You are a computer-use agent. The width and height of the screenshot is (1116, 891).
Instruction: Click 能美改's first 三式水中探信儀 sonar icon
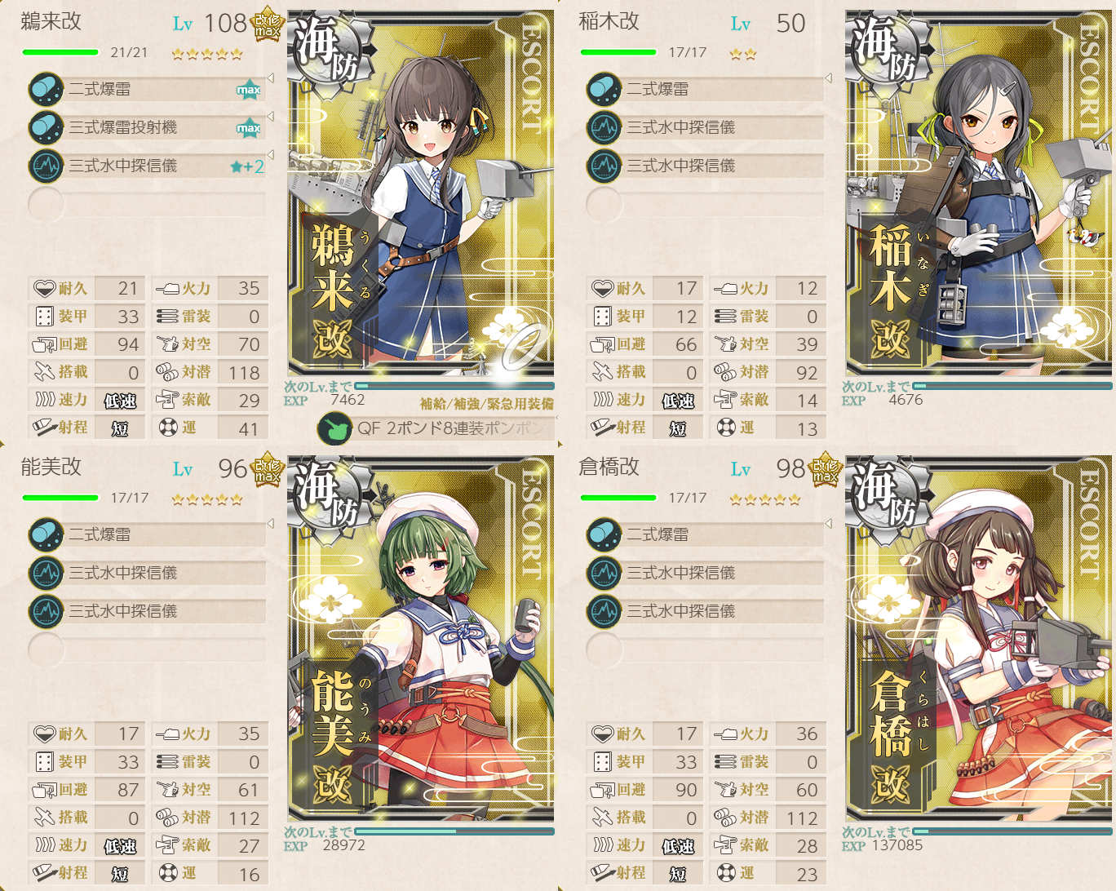pos(46,573)
